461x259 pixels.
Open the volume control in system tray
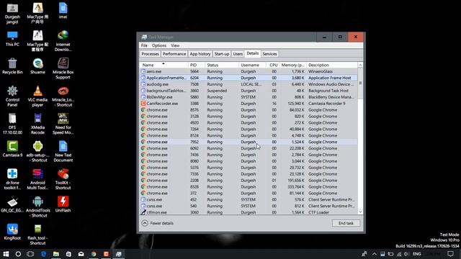tap(406, 254)
